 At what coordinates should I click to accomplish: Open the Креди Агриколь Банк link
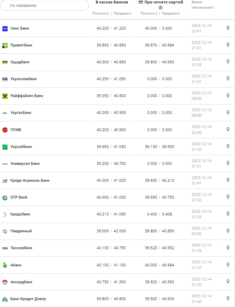click(x=30, y=180)
